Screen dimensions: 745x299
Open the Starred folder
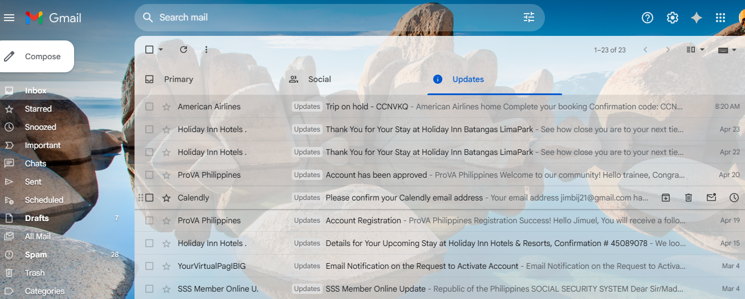[x=38, y=109]
